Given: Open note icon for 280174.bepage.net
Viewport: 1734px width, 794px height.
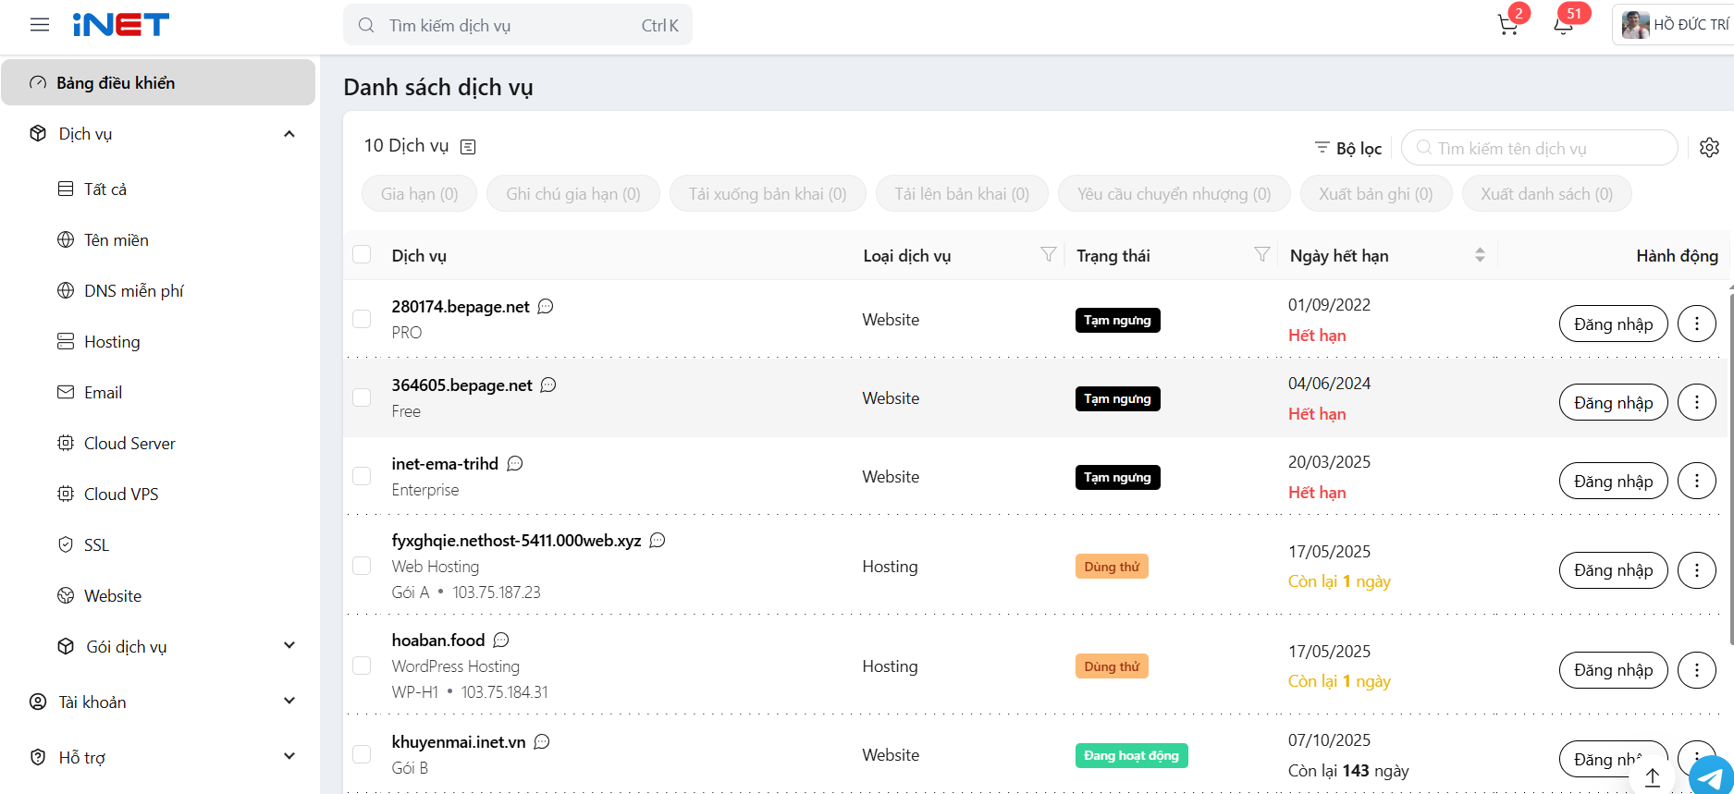Looking at the screenshot, I should pyautogui.click(x=546, y=306).
